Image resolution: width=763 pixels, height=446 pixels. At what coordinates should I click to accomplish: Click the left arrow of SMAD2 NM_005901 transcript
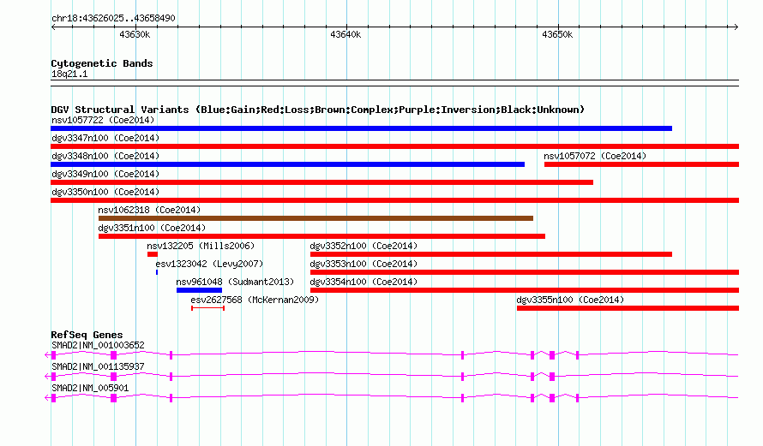coord(47,398)
